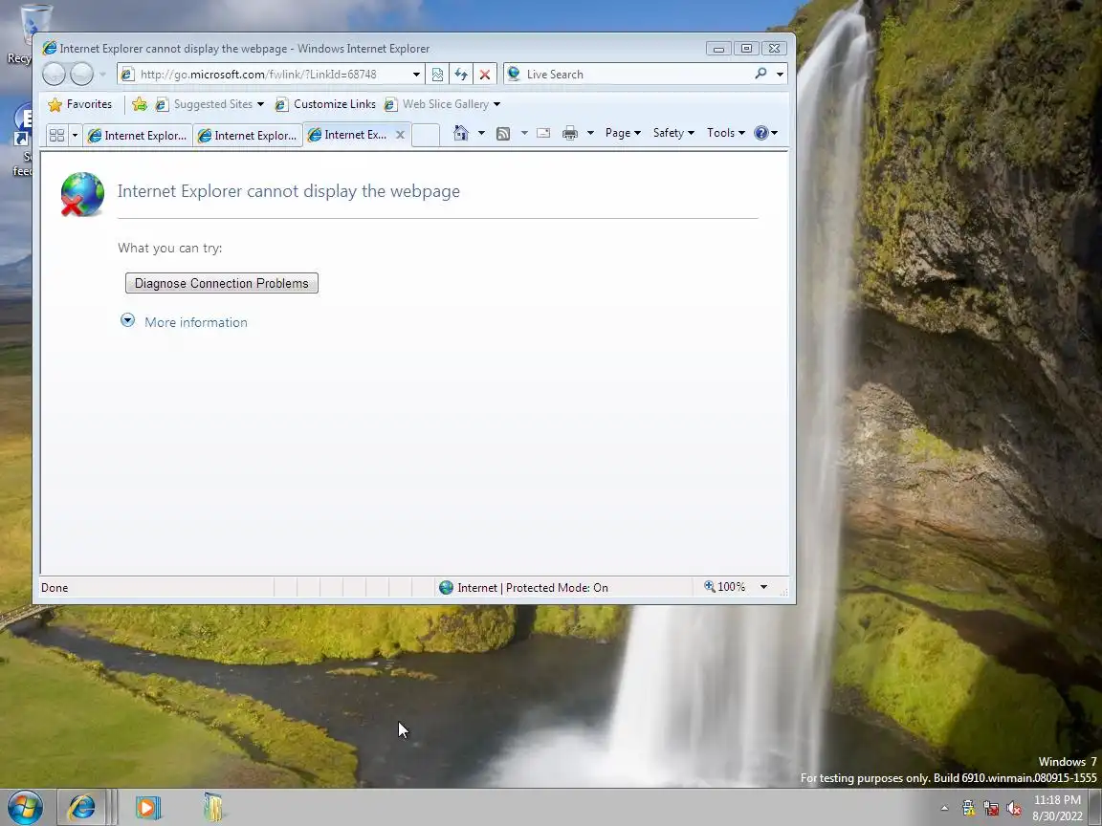Open a new blank tab
This screenshot has width=1102, height=826.
pyautogui.click(x=425, y=135)
